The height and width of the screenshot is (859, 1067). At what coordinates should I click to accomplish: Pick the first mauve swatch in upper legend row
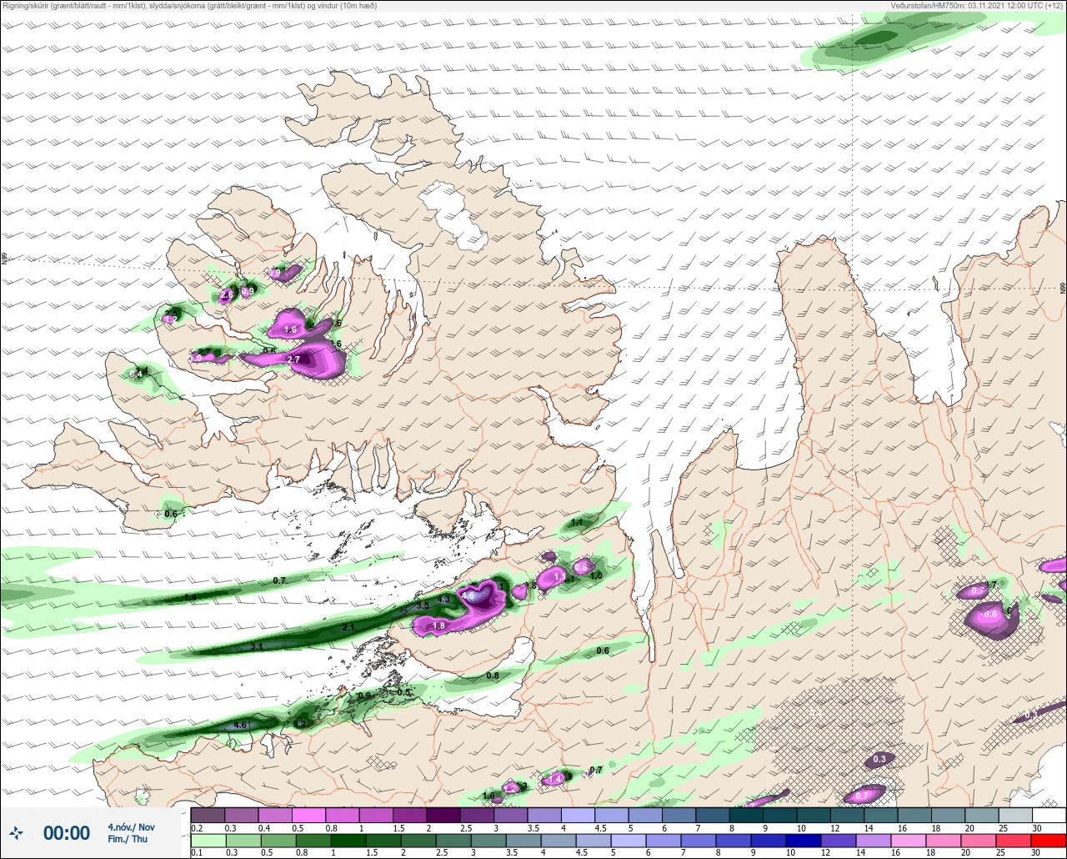[x=208, y=815]
